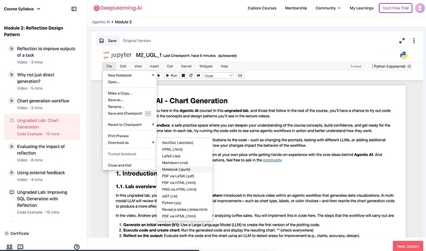Click the M2_UGL_1 notebook title
Screen dimensions: 426x251
pos(149,55)
